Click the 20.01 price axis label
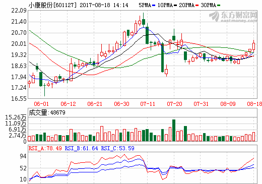Viewport: 262px width, 184px height. (x=19, y=44)
